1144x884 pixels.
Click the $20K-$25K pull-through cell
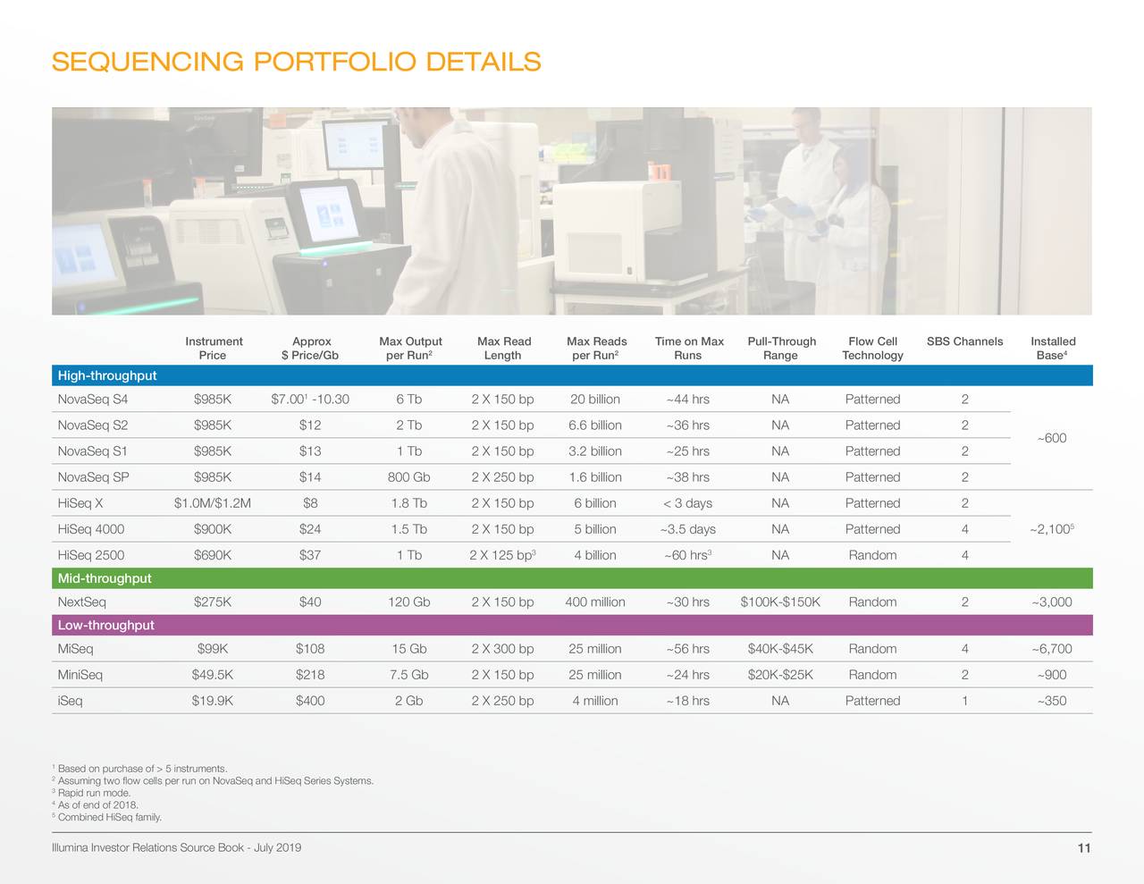pos(780,675)
